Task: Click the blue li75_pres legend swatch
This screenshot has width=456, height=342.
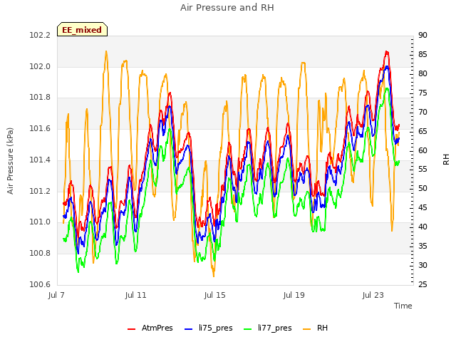Action: pos(189,329)
